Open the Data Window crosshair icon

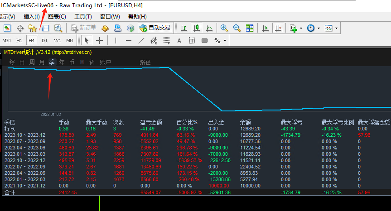tap(20, 28)
